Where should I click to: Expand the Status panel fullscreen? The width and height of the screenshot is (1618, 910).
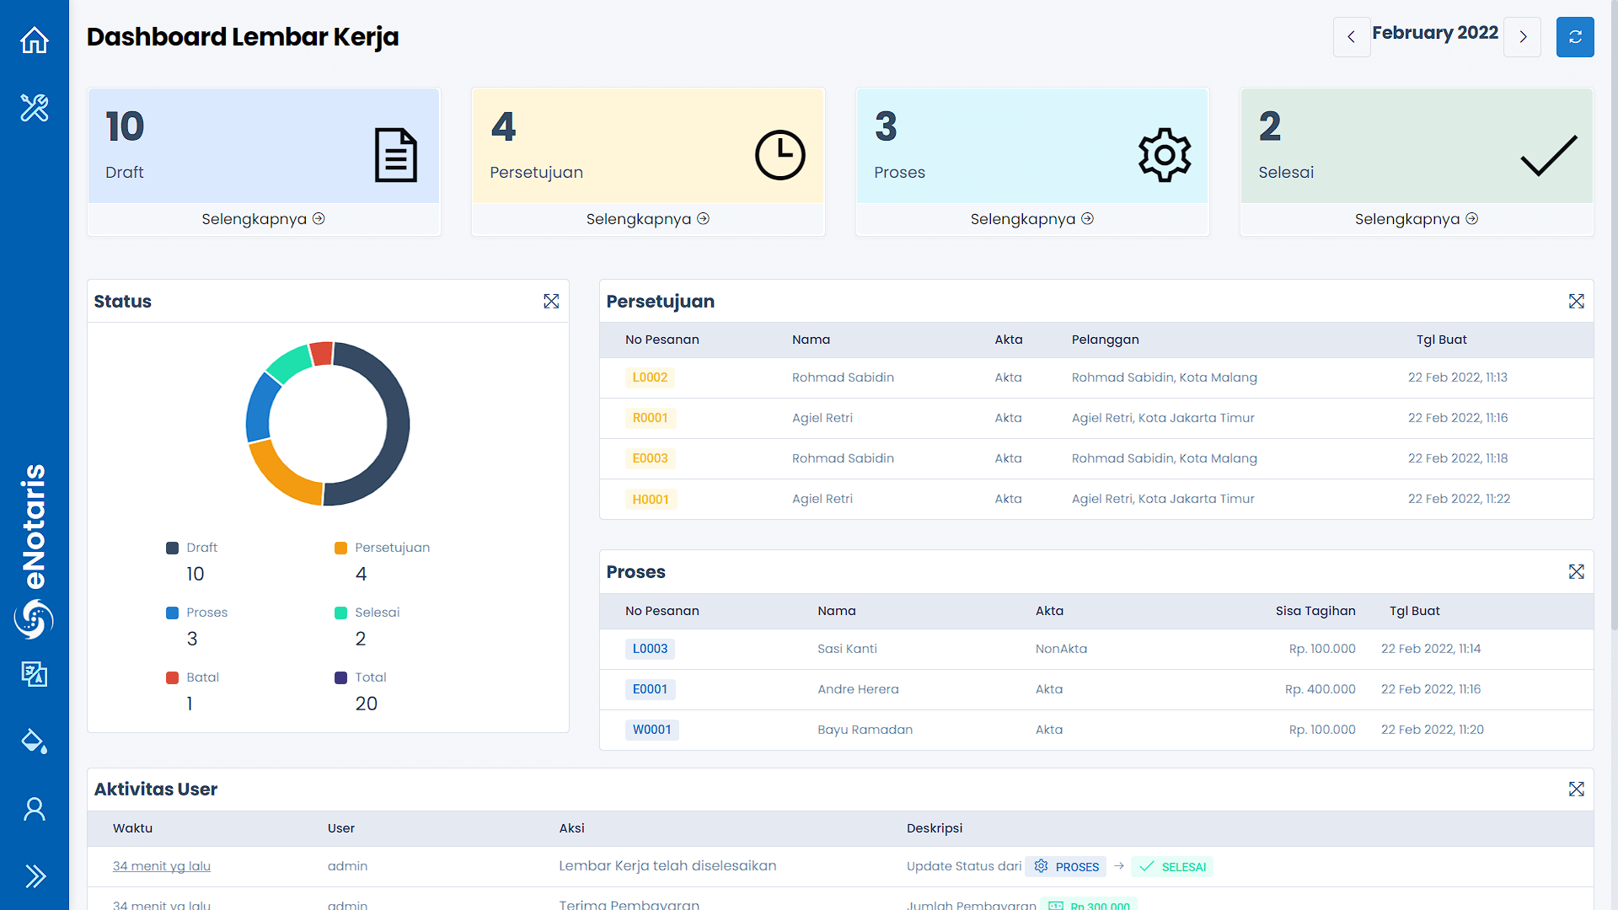551,302
